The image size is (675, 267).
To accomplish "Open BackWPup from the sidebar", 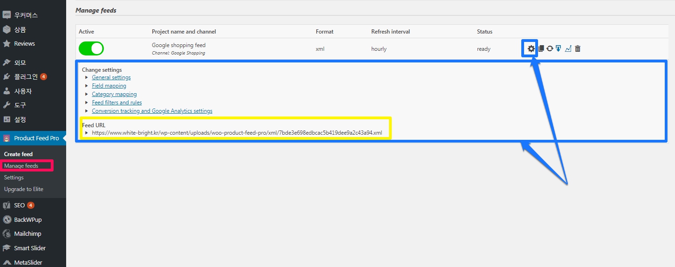I will coord(28,219).
